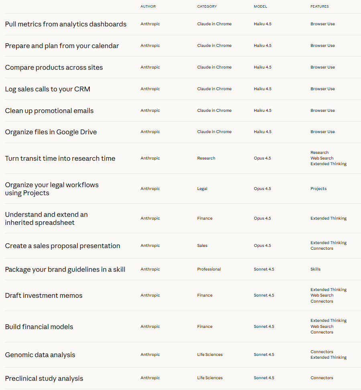Click 'Create a sales proposal presentation'
The height and width of the screenshot is (390, 361).
(63, 246)
